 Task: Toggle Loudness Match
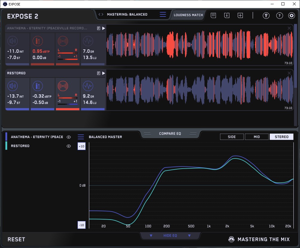(x=188, y=15)
